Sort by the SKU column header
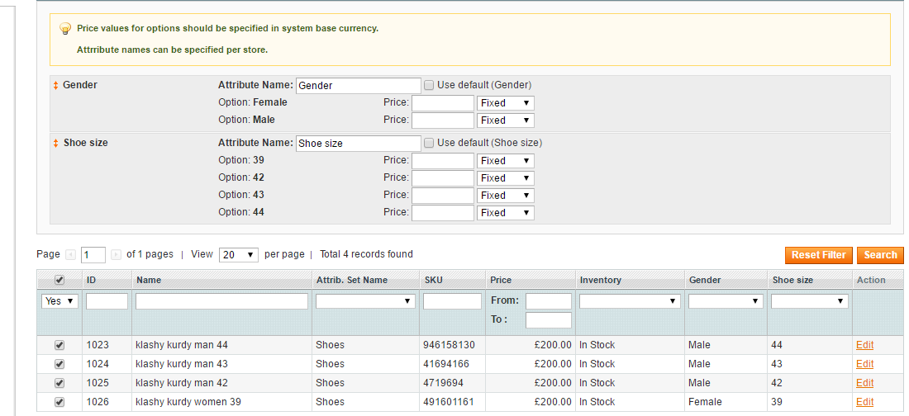 (434, 281)
